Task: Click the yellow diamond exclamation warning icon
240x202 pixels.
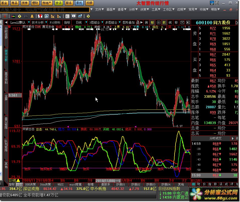Action: click(x=20, y=16)
